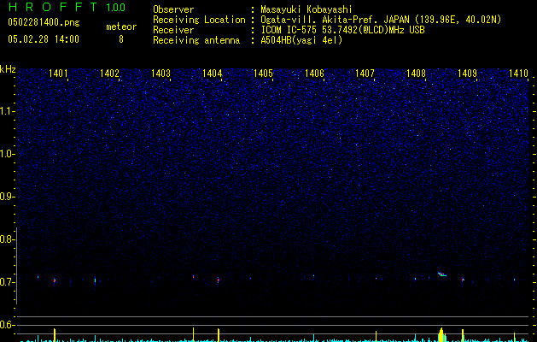This screenshot has width=537, height=342.
Task: Click the meteor echo just before 1409
Action: tap(463, 280)
